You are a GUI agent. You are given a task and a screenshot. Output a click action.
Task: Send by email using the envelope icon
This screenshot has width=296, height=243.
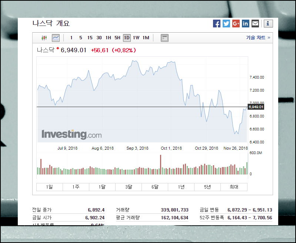pyautogui.click(x=255, y=24)
